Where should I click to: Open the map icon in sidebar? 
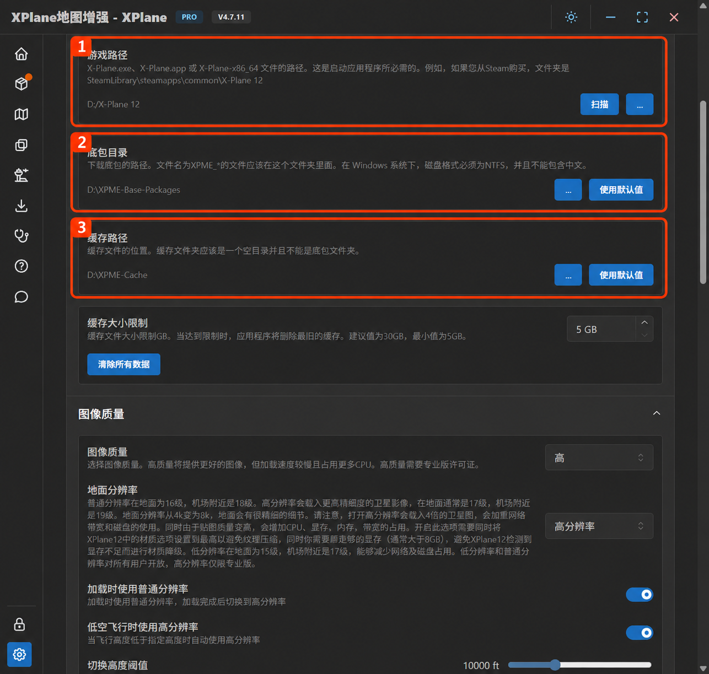pyautogui.click(x=21, y=114)
